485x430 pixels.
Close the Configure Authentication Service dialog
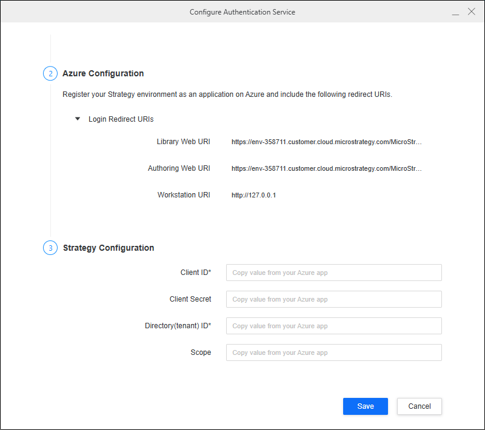pyautogui.click(x=472, y=12)
